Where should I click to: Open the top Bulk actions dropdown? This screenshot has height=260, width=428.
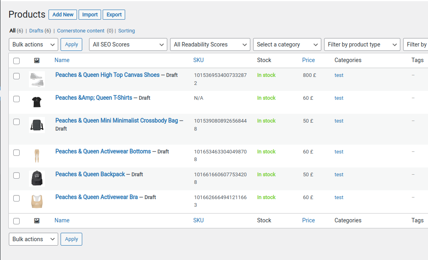coord(33,44)
